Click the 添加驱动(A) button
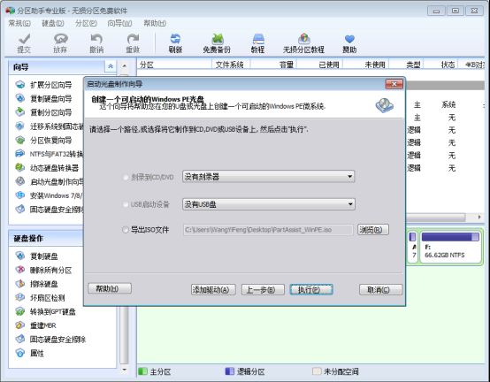Screen dimensions: 490x382 click(x=213, y=290)
